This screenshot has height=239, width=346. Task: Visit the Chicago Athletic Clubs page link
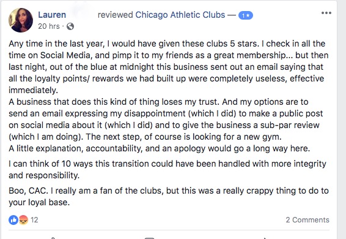(x=180, y=15)
